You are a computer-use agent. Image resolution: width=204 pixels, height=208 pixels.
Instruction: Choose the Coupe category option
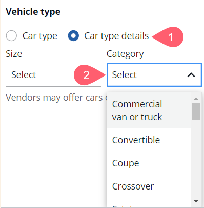coord(149,163)
